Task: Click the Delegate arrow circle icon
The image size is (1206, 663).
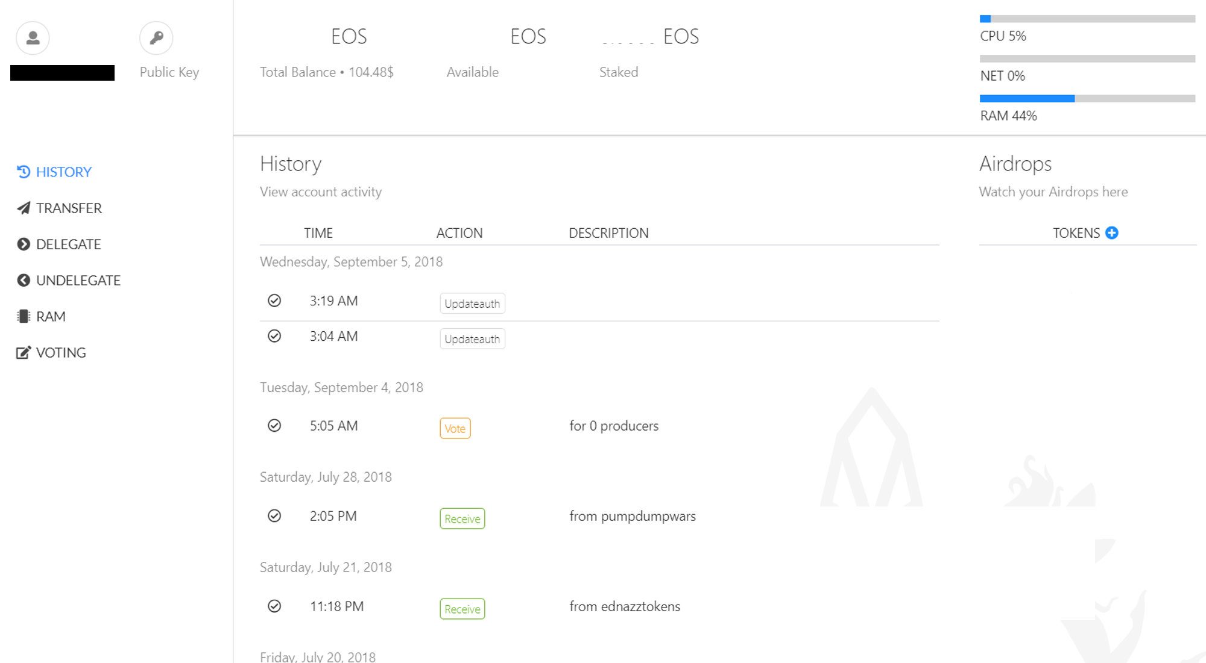Action: (24, 244)
